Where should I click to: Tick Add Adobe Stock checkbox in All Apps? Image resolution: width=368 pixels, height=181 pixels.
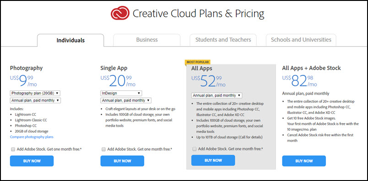[195, 149]
